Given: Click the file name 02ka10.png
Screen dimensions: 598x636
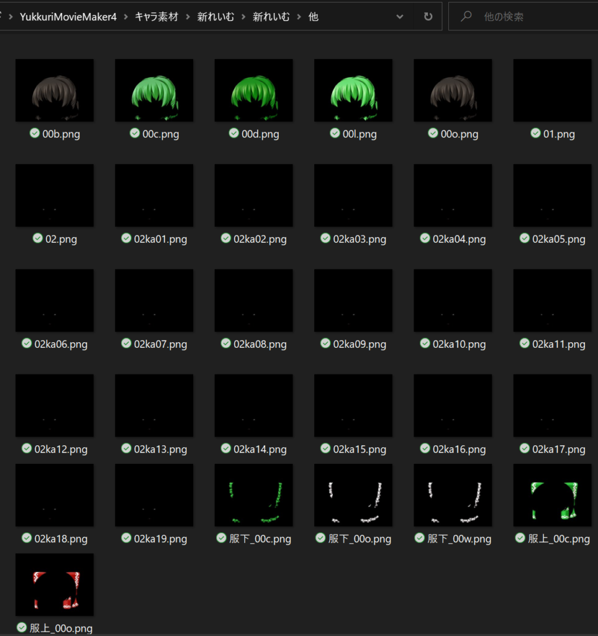Looking at the screenshot, I should click(x=459, y=344).
